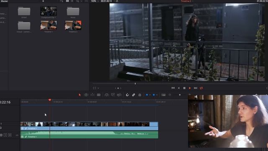Select the Timeline 1 video clip on the track

click(89, 126)
